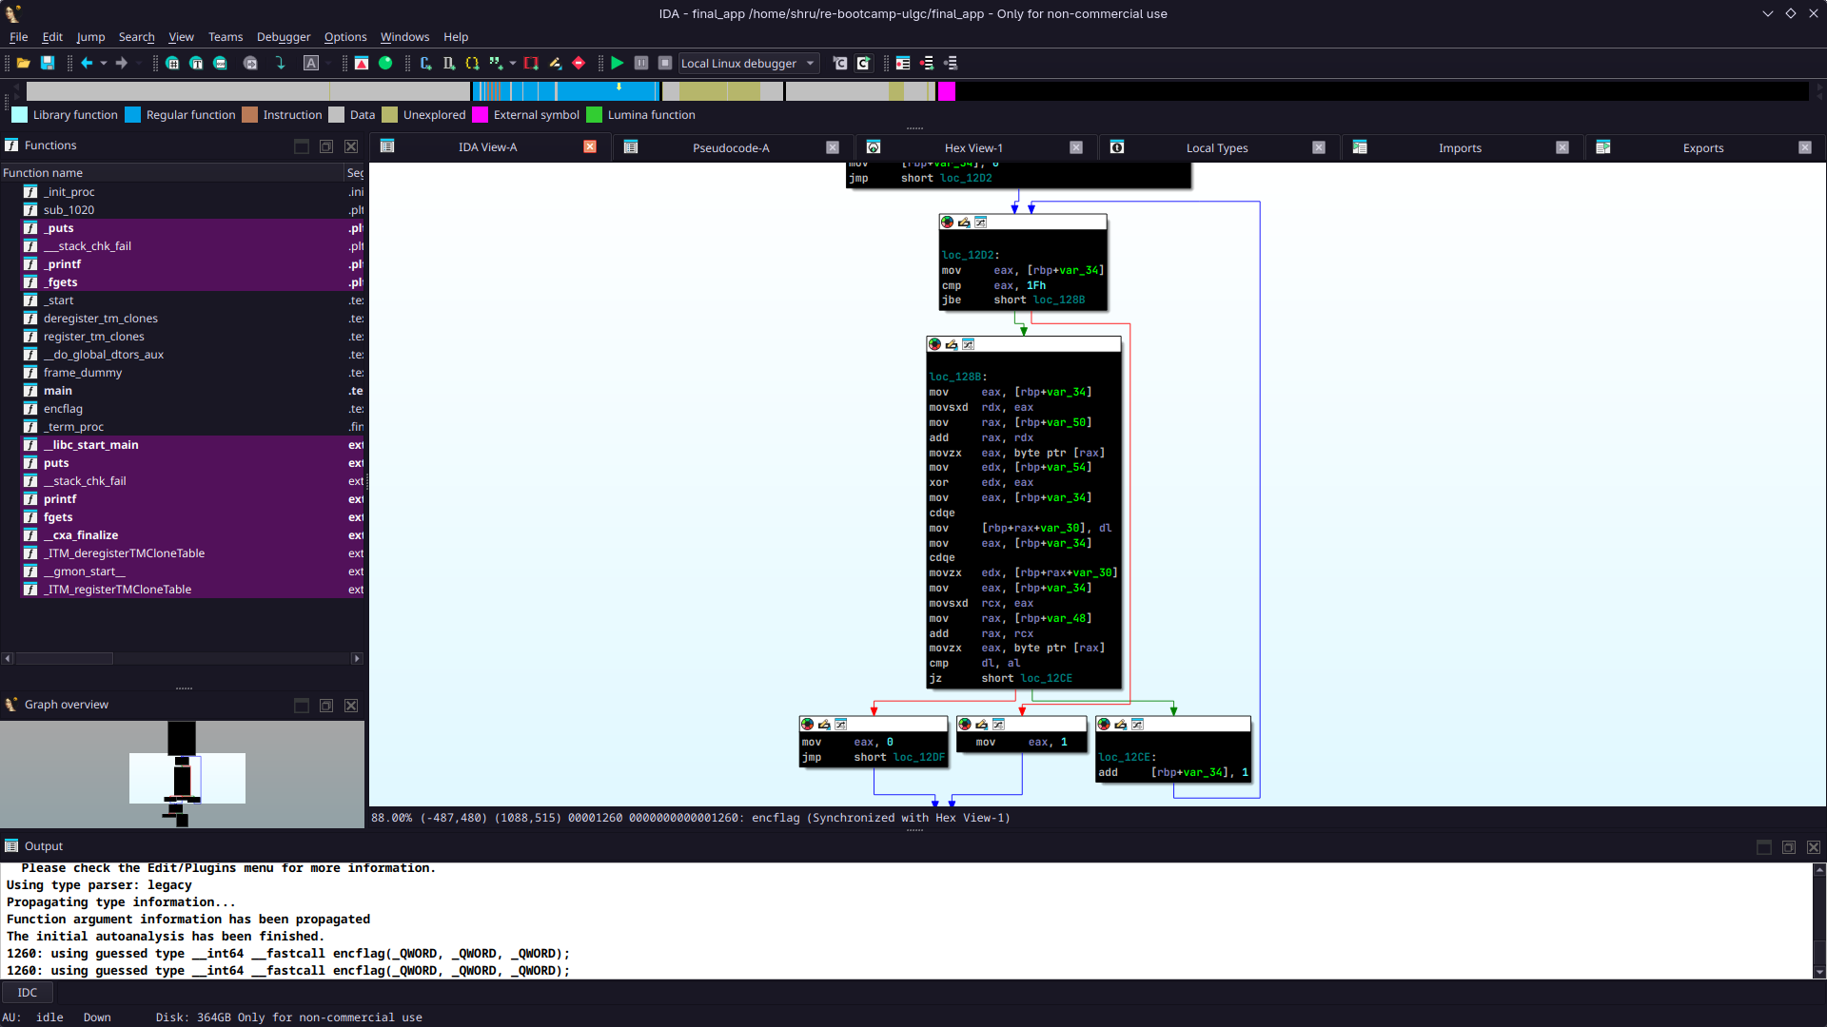1827x1027 pixels.
Task: Click the yellow pencil patch icon
Action: pos(555,63)
